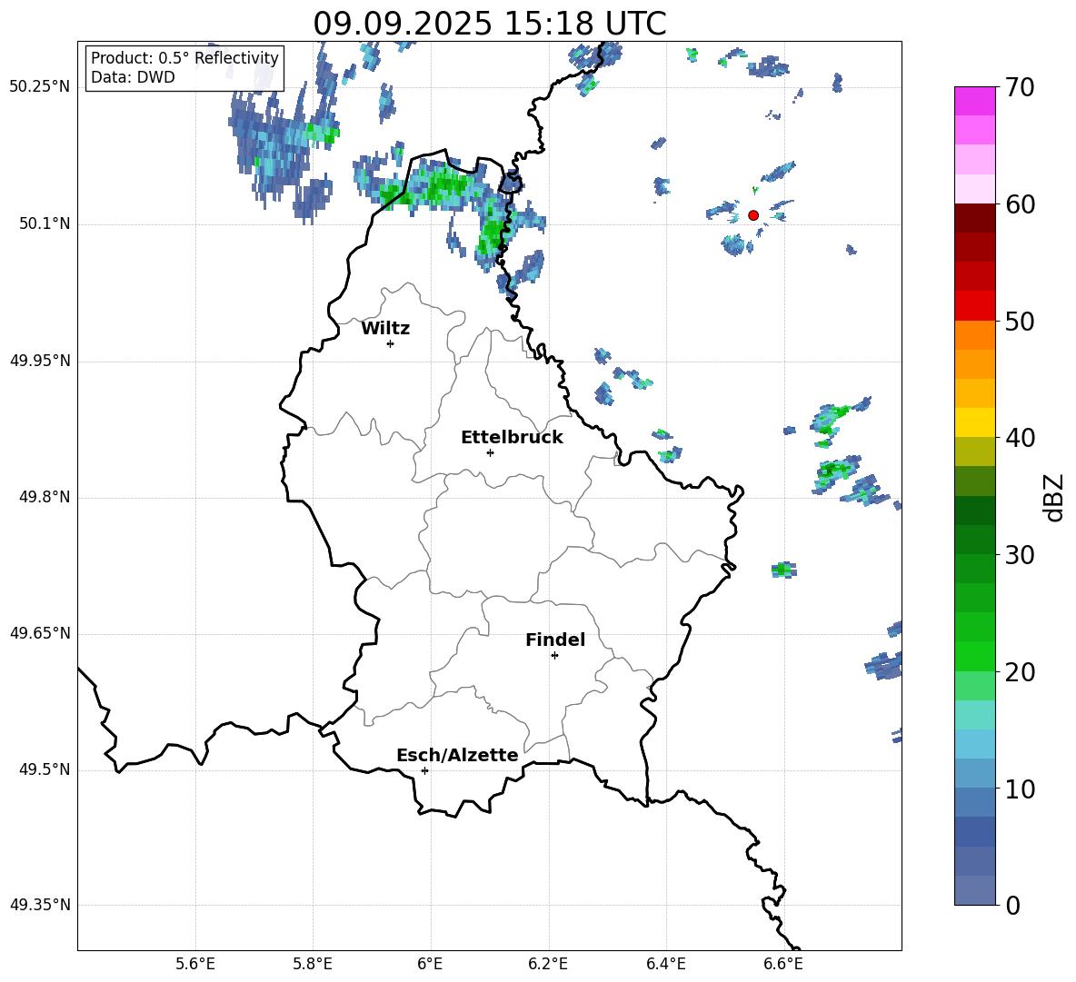This screenshot has width=1076, height=982.
Task: Click the 30 colorbar tick label
Action: point(1020,555)
